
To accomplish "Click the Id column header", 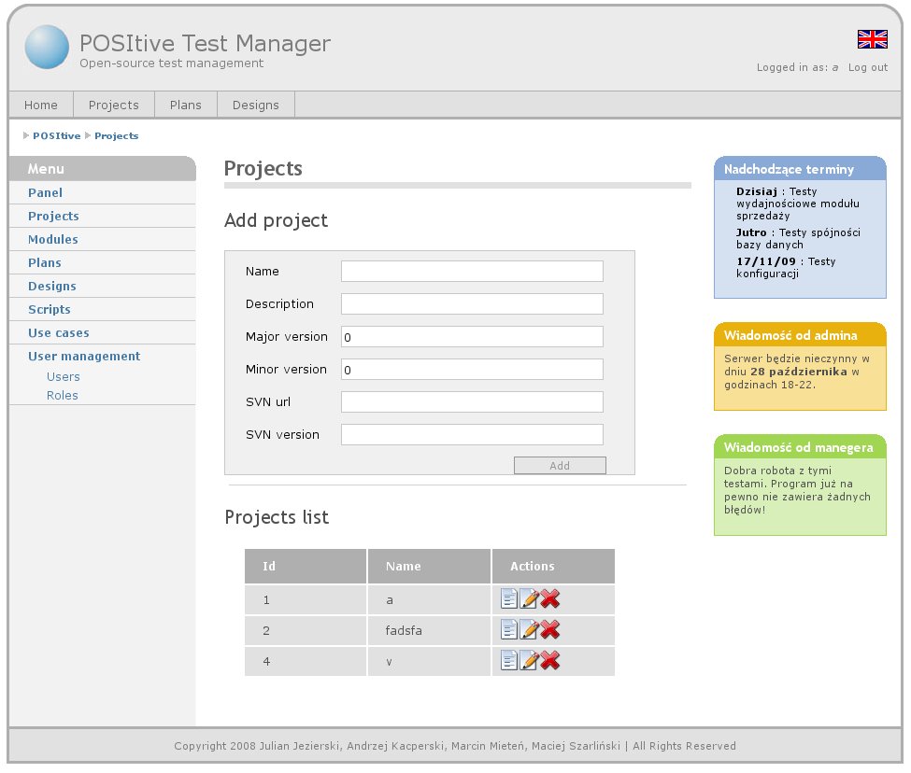I will point(306,566).
